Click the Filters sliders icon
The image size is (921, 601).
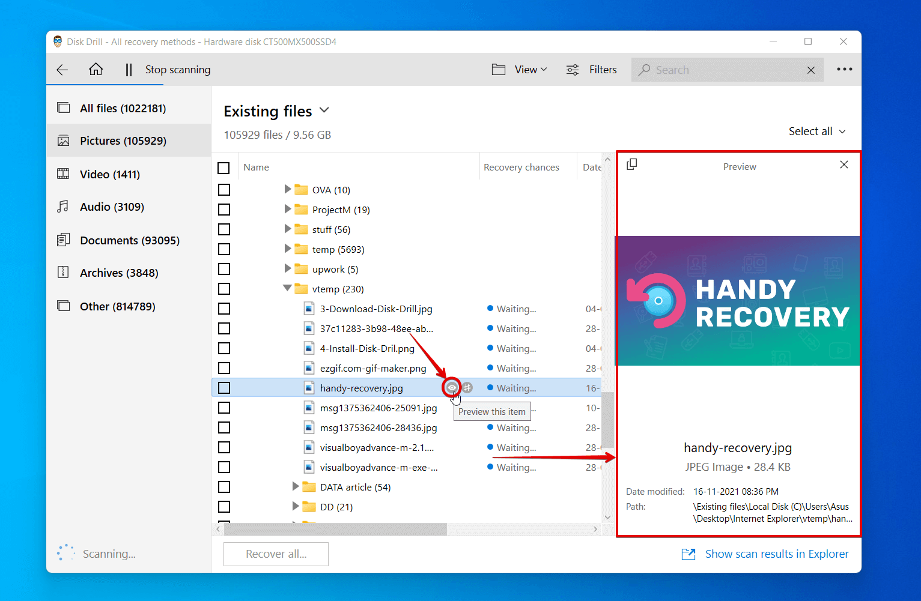click(573, 70)
